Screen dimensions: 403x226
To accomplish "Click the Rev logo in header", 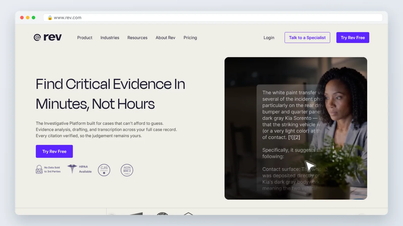I will (48, 37).
